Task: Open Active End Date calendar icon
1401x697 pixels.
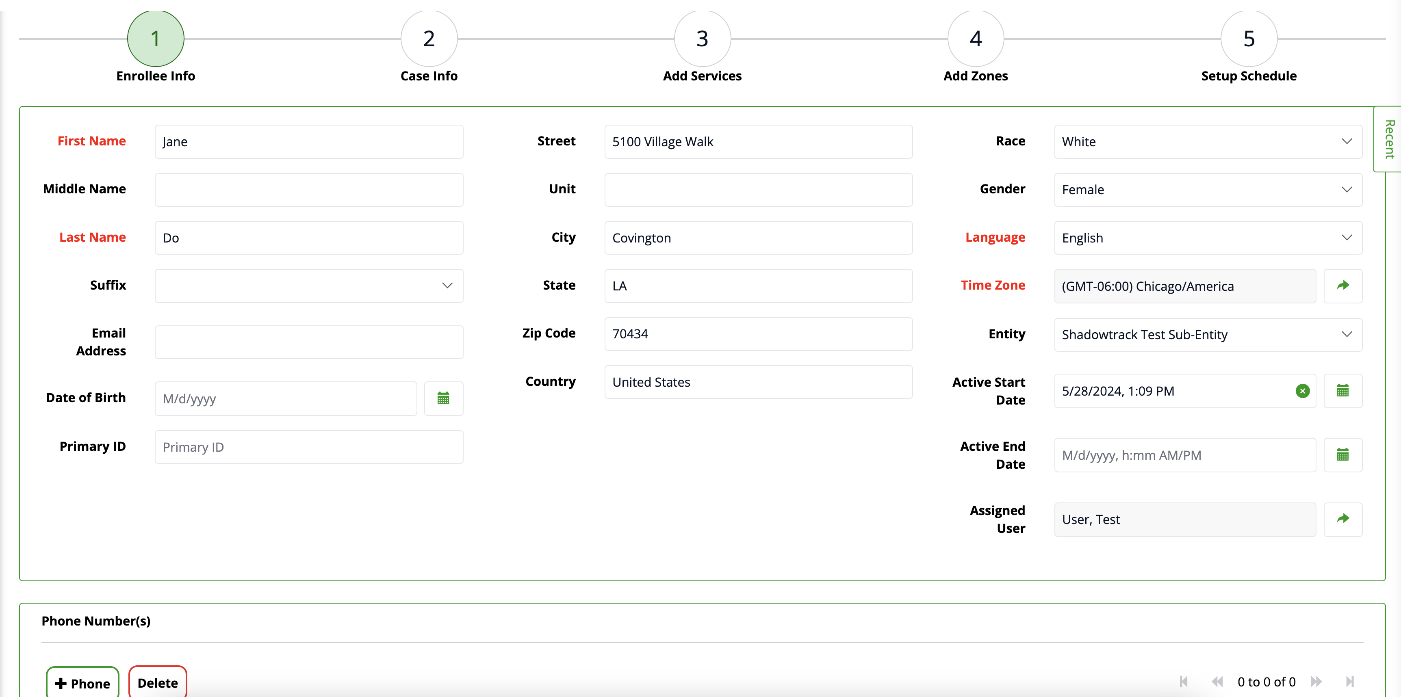Action: coord(1342,455)
